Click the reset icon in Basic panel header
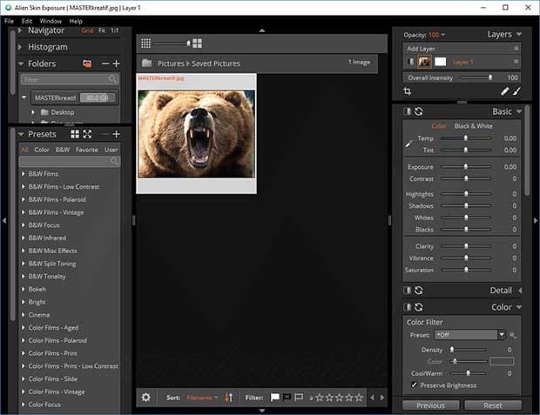540x415 pixels. click(x=419, y=111)
